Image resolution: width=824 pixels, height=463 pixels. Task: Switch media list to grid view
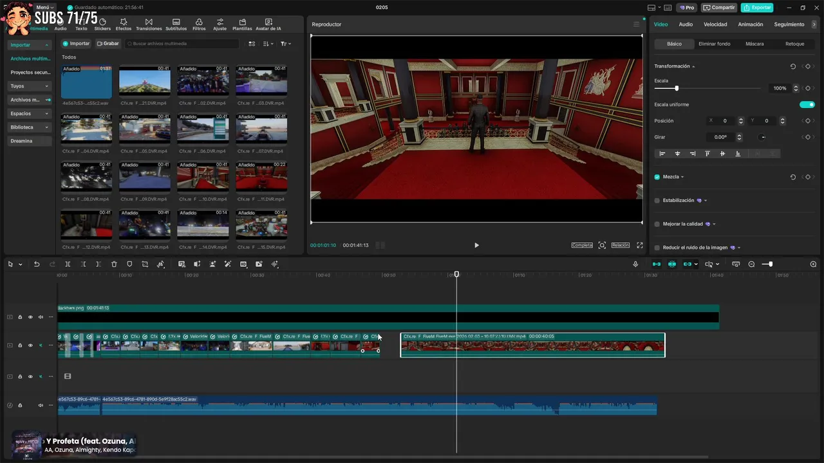tap(252, 44)
